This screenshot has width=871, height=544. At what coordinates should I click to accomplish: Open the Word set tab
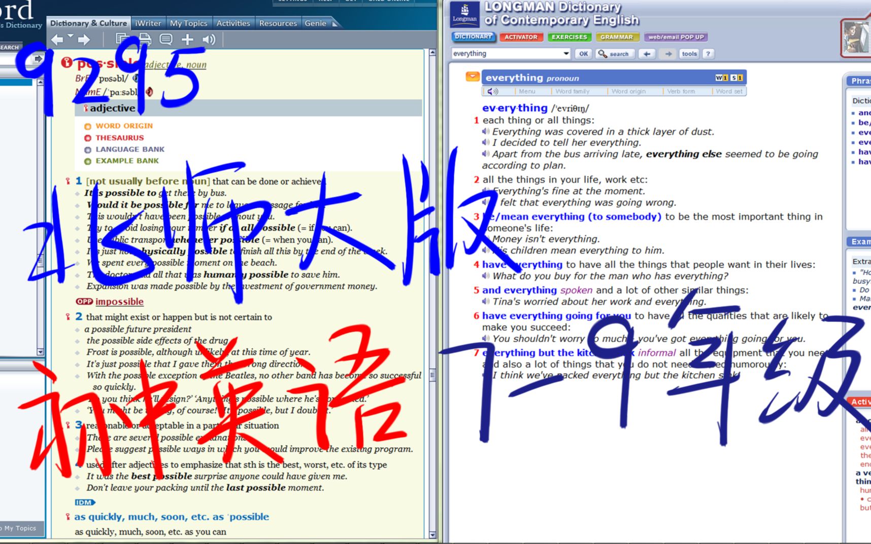729,91
